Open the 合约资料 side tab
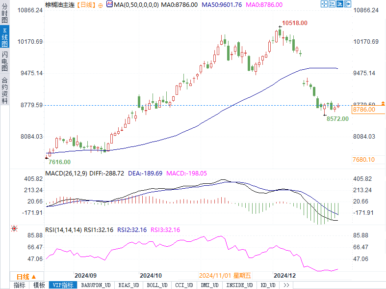This screenshot has width=386, height=289. (x=4, y=90)
